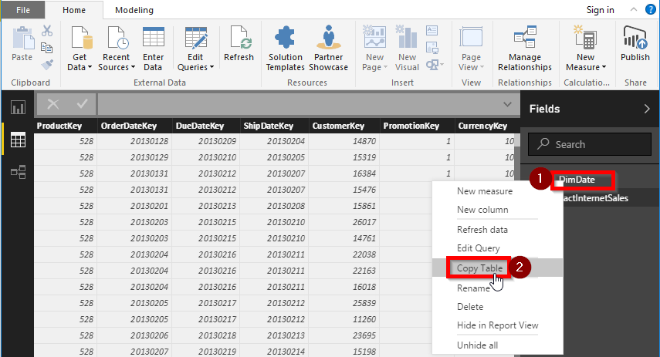Open the File tab
This screenshot has width=660, height=357.
23,10
